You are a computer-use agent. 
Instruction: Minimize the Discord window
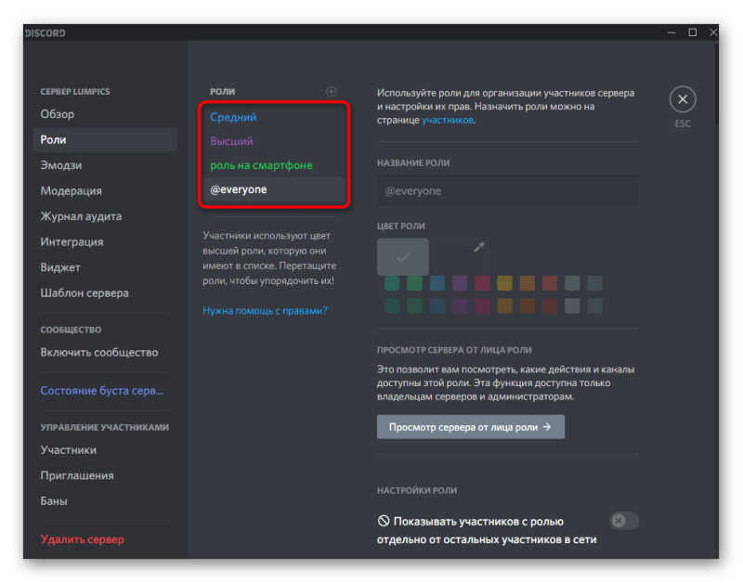point(671,32)
